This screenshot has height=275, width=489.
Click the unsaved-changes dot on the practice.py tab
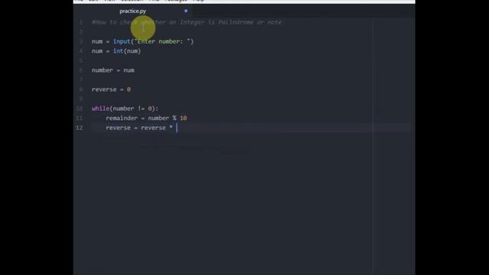(186, 11)
